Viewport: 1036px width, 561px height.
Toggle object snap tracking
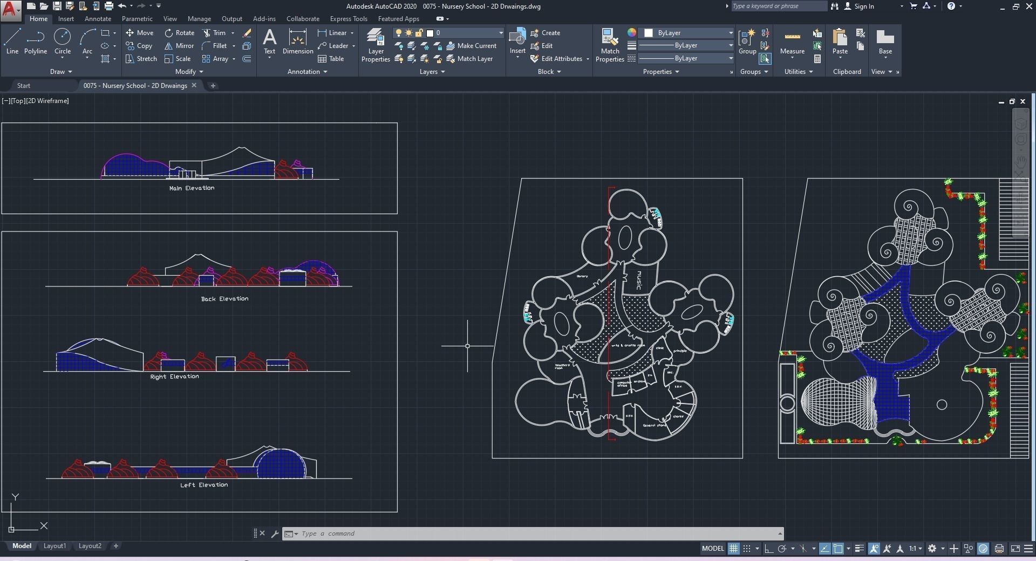[x=825, y=549]
